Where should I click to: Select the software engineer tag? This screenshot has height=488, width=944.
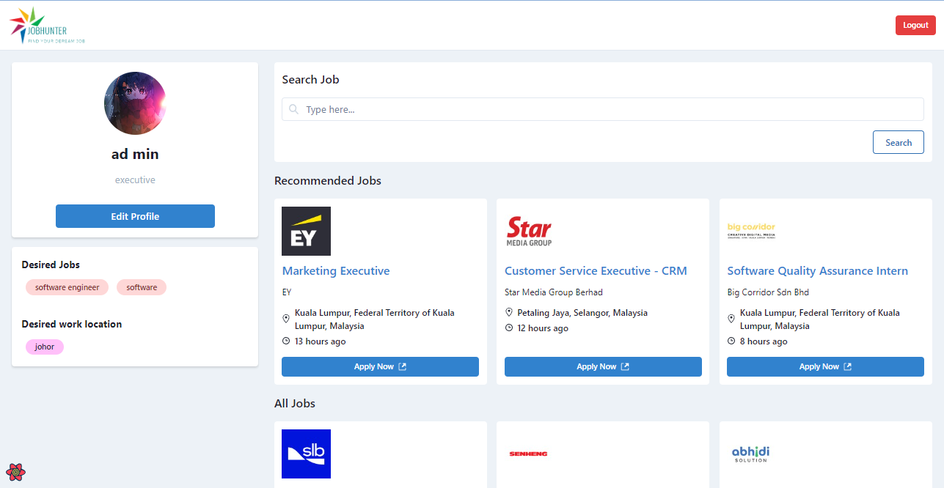(x=67, y=287)
